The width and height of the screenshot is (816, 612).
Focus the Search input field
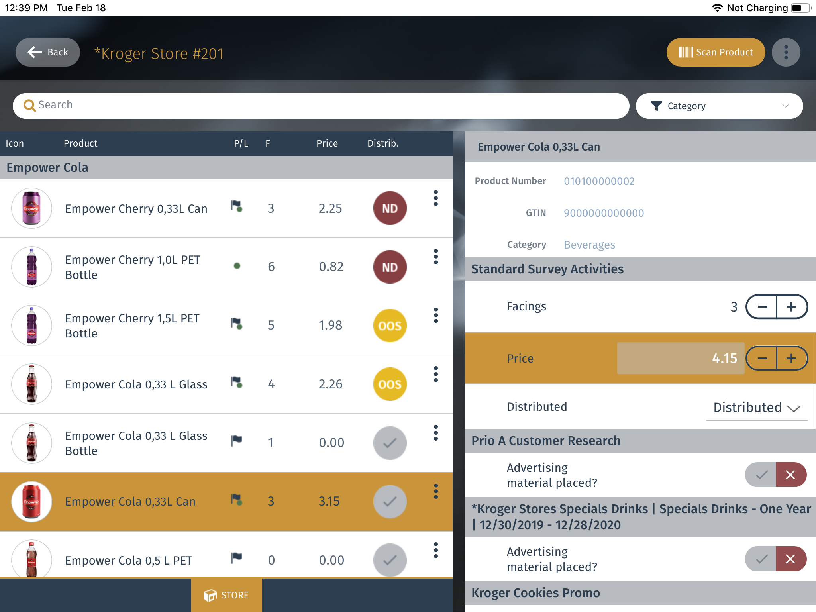click(321, 106)
